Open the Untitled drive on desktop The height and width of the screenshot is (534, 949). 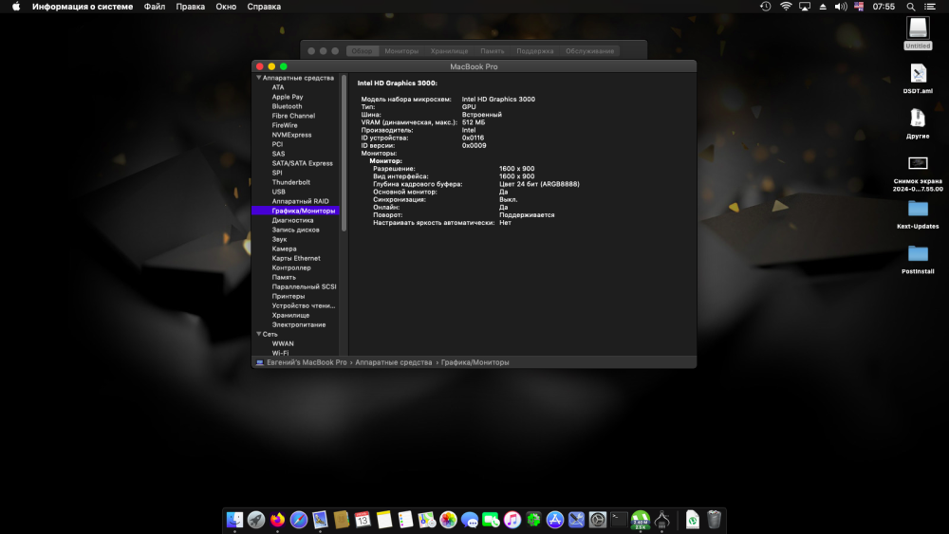pyautogui.click(x=918, y=33)
